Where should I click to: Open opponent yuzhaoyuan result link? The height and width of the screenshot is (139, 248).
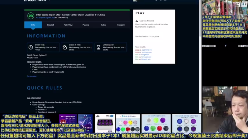[147, 52]
